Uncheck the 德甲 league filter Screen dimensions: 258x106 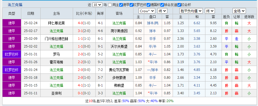click(x=121, y=5)
